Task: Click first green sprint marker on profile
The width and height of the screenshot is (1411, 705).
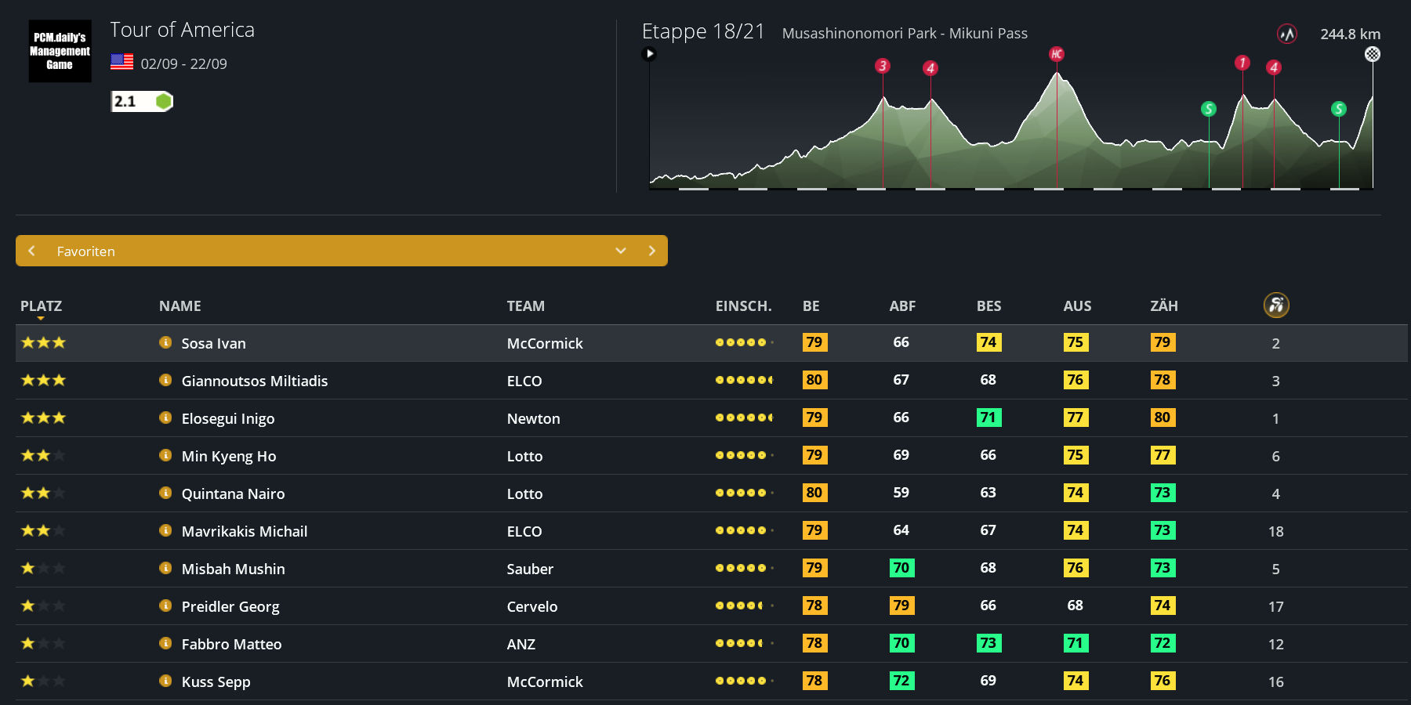Action: 1208,109
